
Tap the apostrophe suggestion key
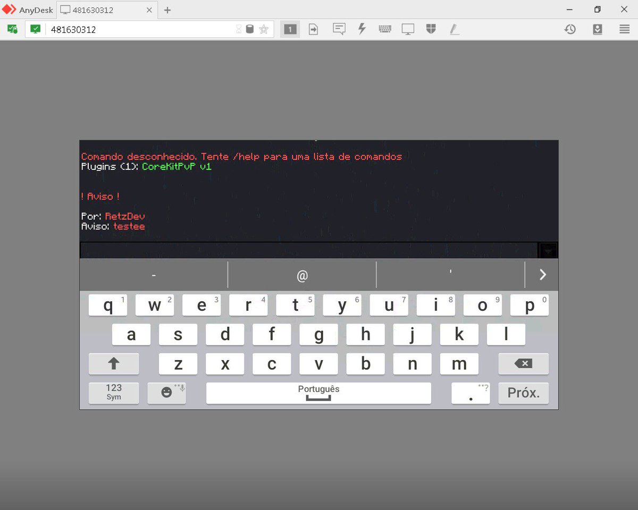450,275
